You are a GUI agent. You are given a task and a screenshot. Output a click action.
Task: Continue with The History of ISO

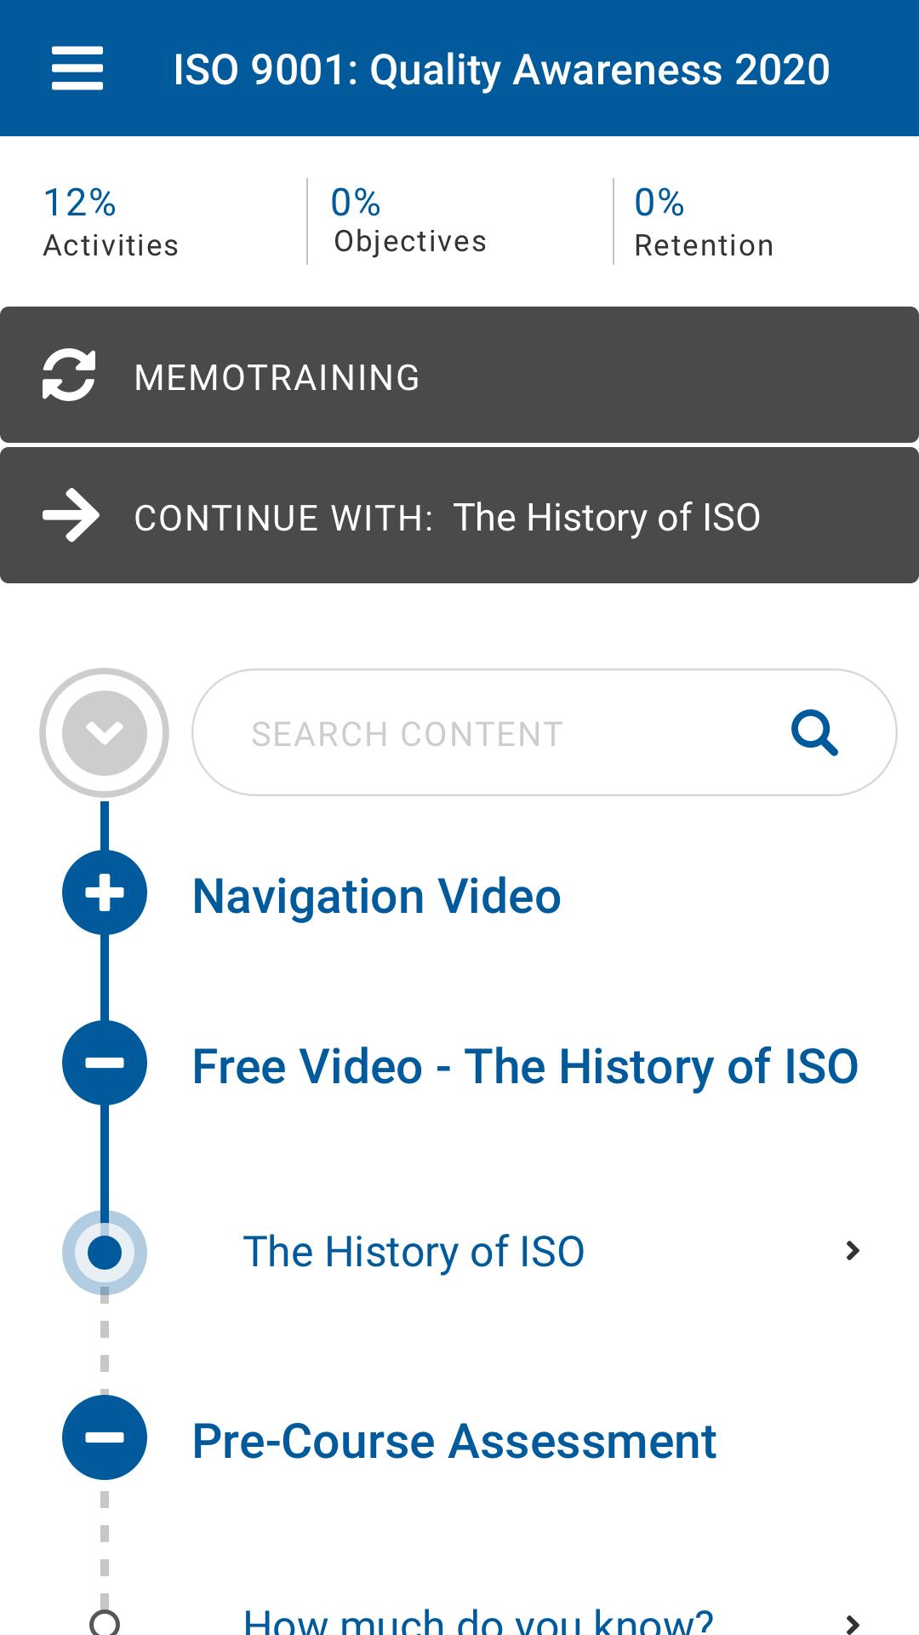click(459, 515)
